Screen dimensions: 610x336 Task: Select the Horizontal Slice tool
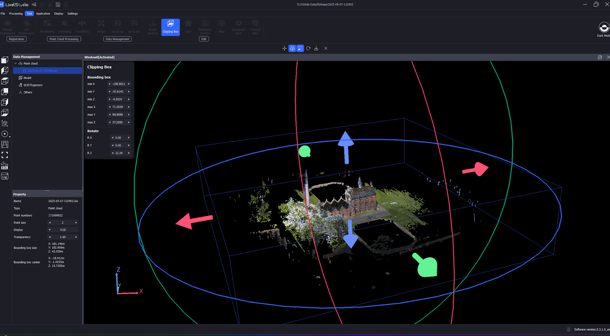(x=239, y=27)
